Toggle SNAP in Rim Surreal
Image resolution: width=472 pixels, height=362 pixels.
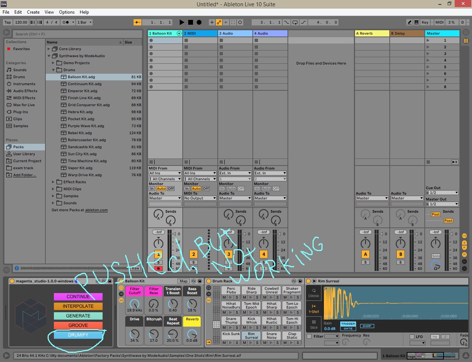coord(367,326)
